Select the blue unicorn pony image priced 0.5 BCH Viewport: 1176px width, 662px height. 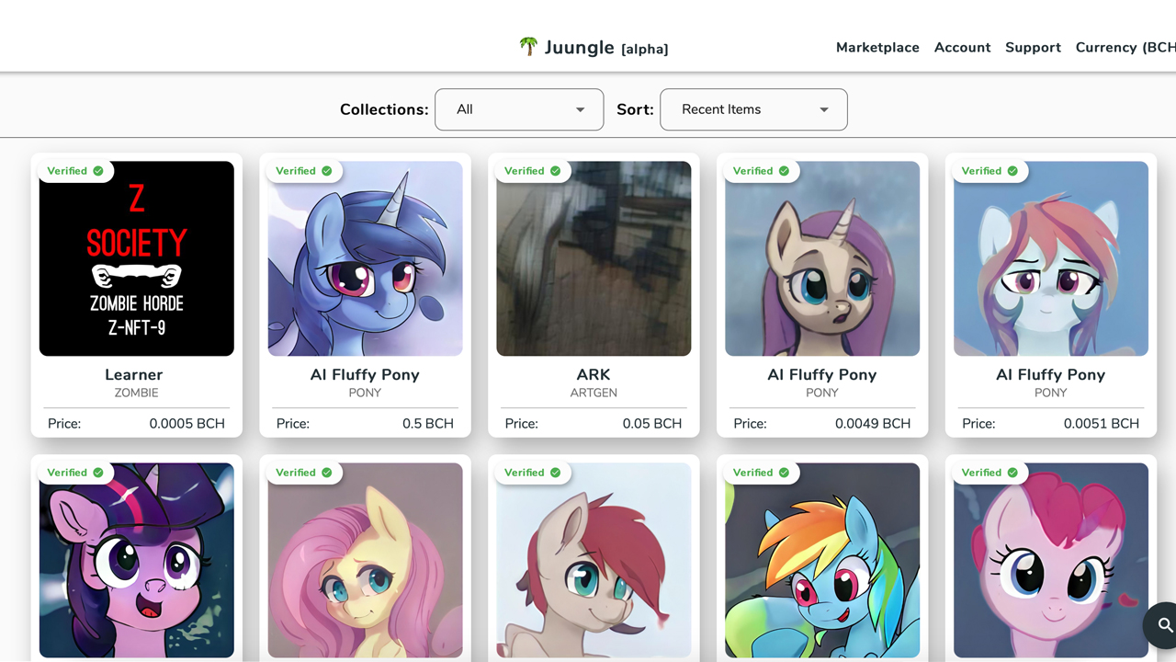click(x=365, y=267)
